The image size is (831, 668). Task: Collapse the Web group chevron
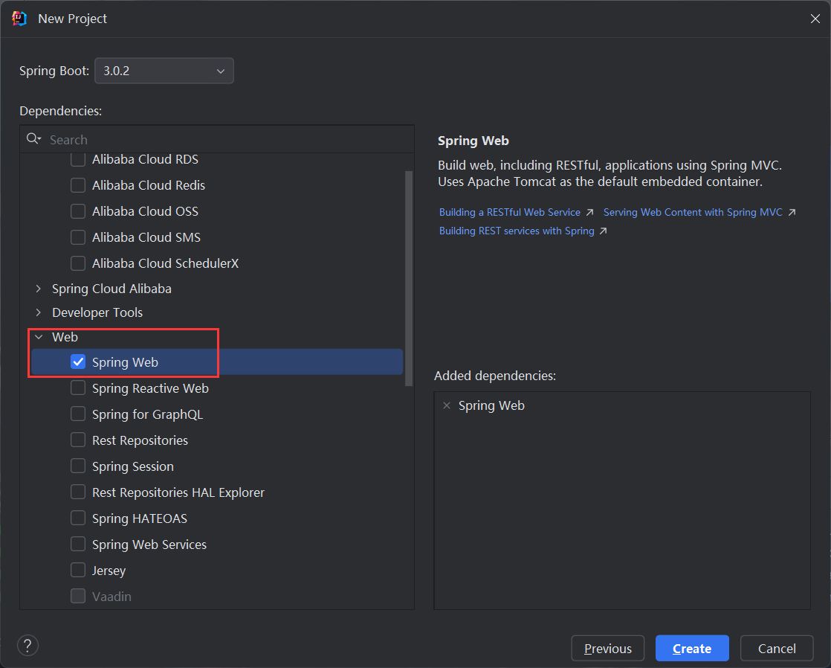(x=38, y=337)
